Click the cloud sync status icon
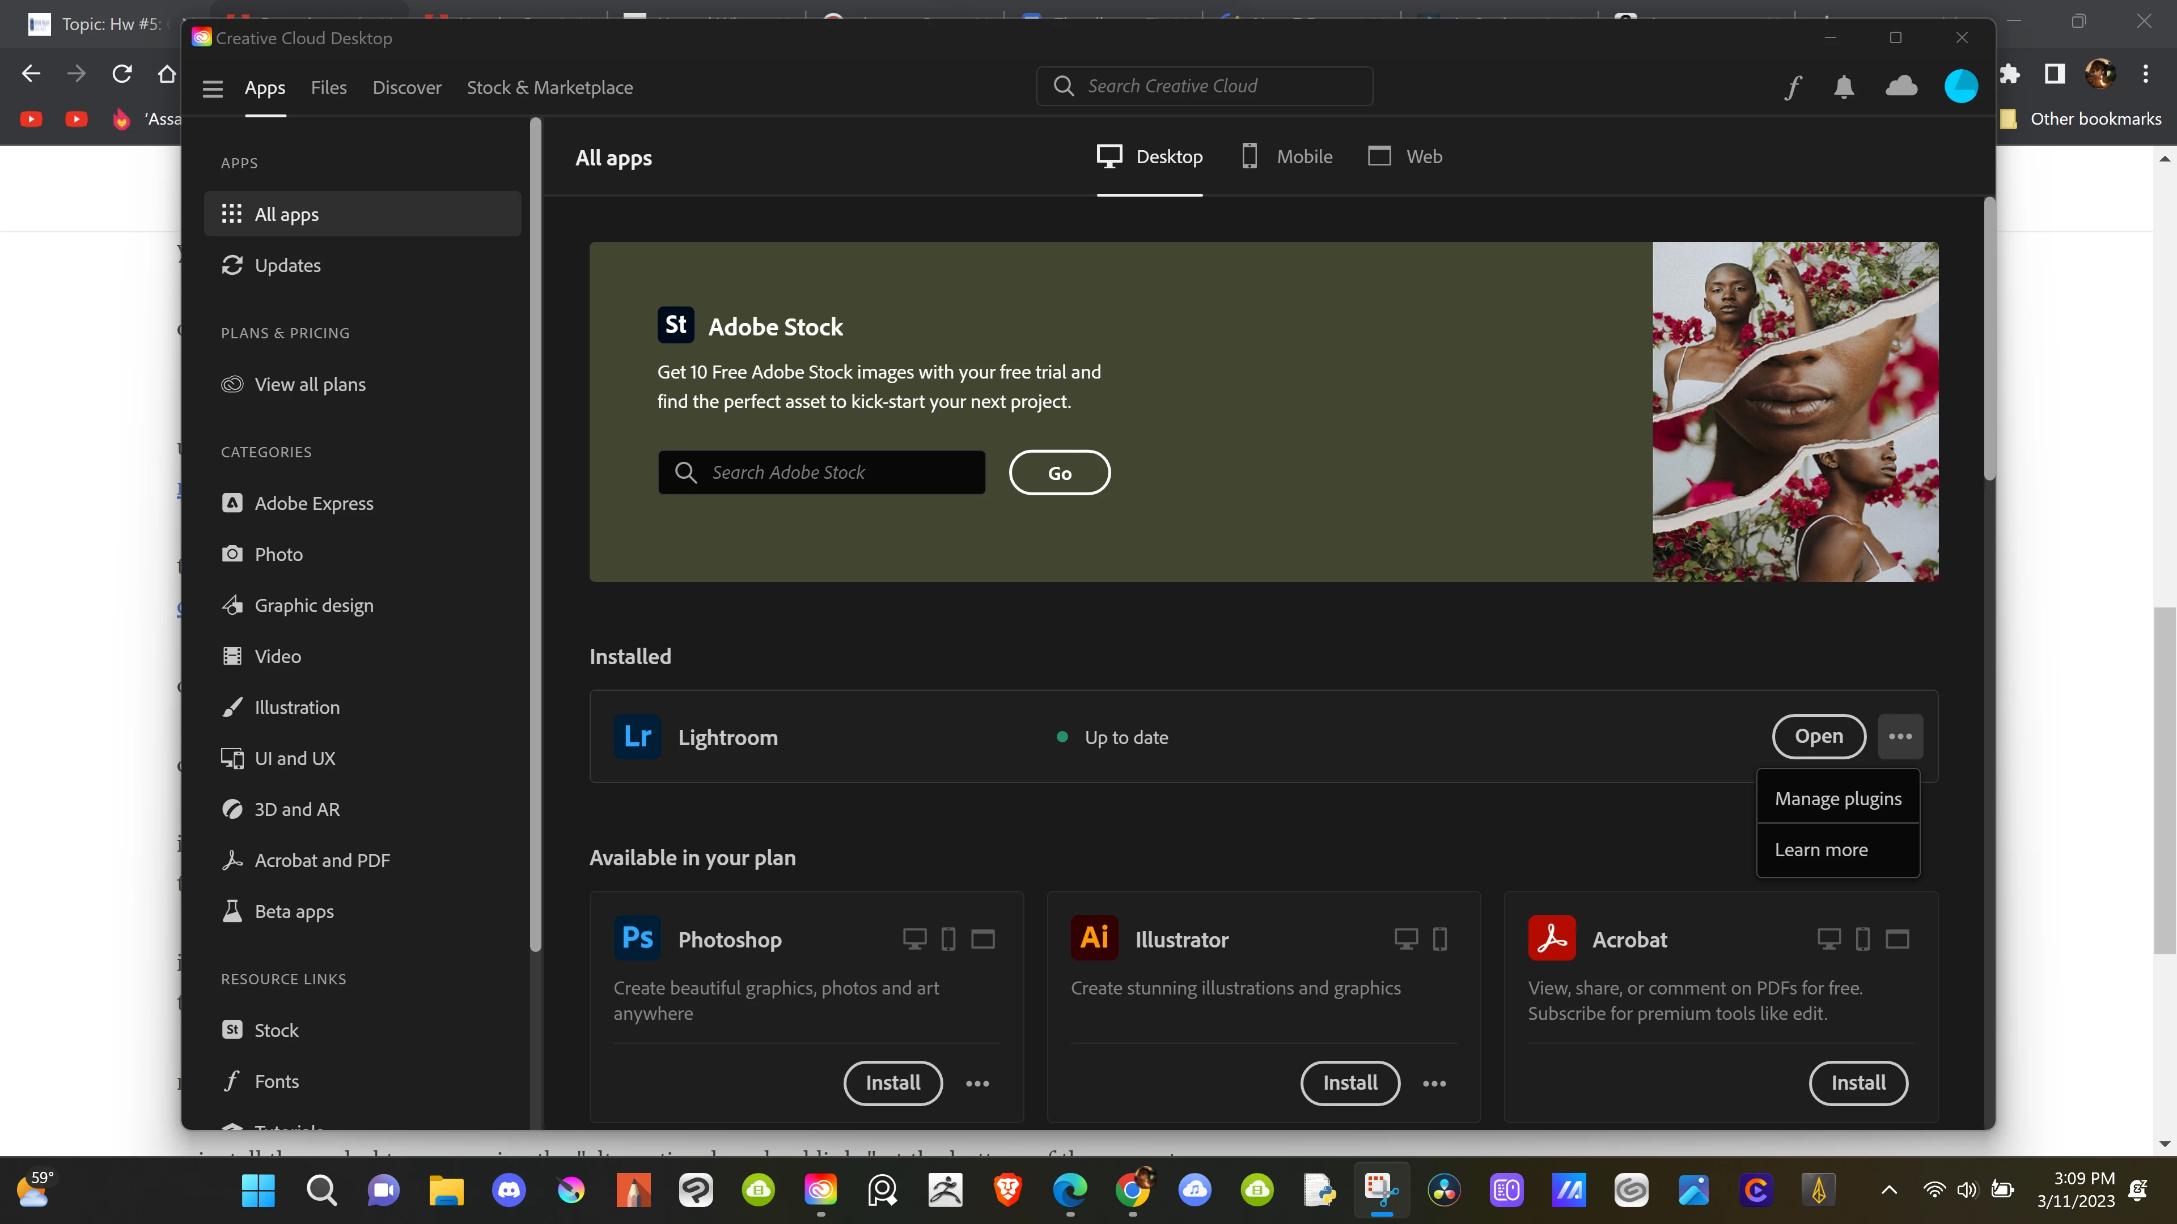 (x=1901, y=86)
